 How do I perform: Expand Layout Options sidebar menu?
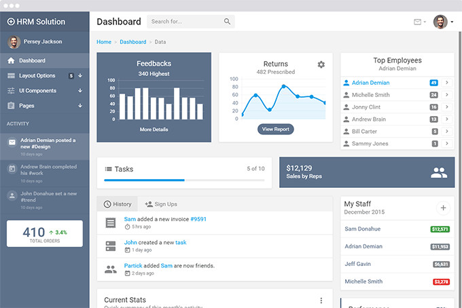(44, 75)
